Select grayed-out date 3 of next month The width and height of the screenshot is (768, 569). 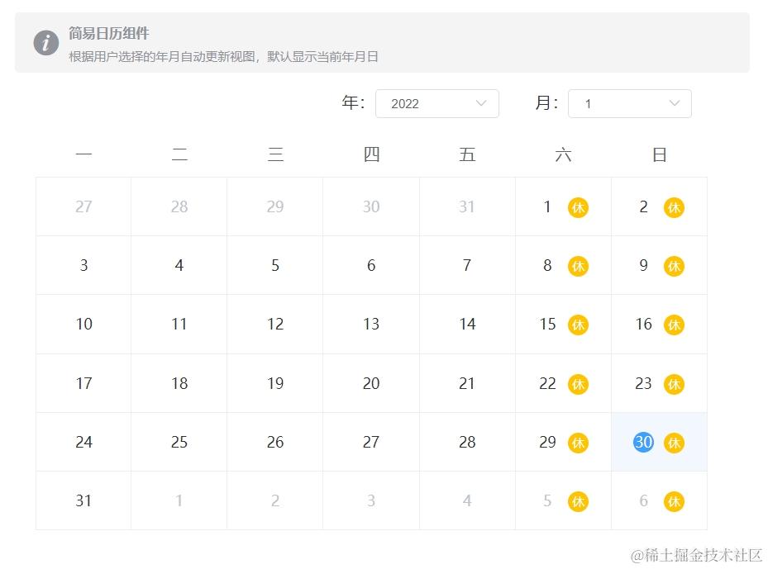pos(371,501)
